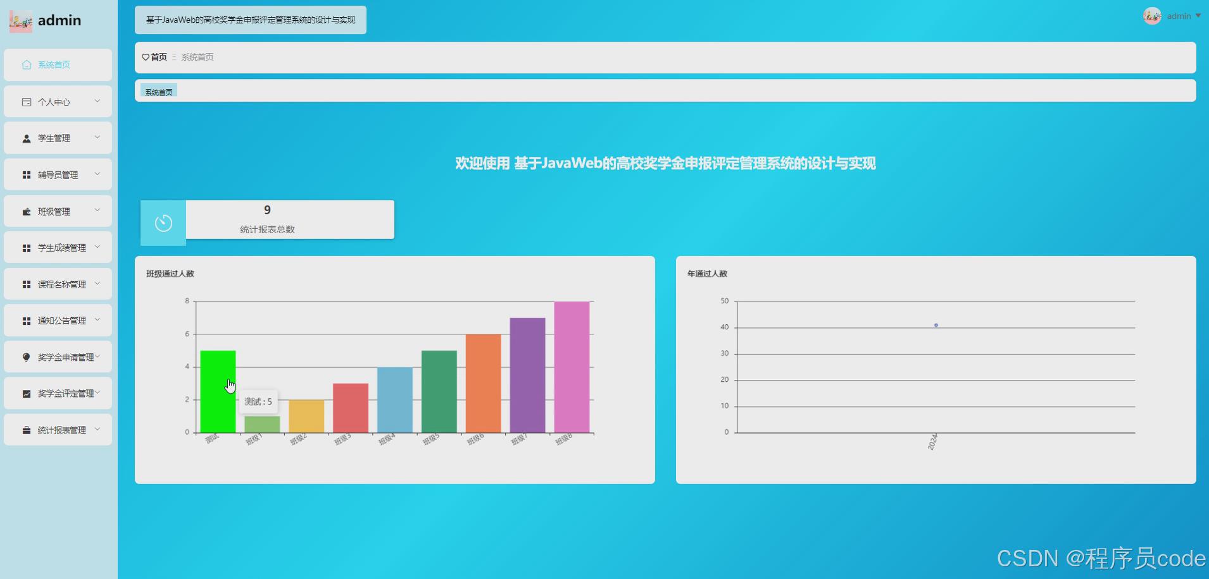Click the 班级通过人数 chart title
Image resolution: width=1209 pixels, height=579 pixels.
point(170,274)
